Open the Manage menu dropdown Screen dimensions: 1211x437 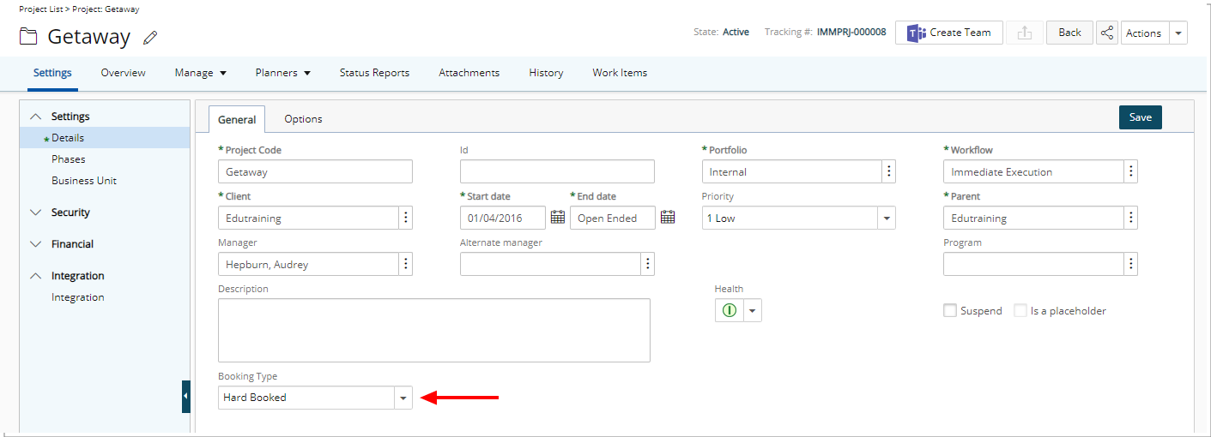click(201, 73)
